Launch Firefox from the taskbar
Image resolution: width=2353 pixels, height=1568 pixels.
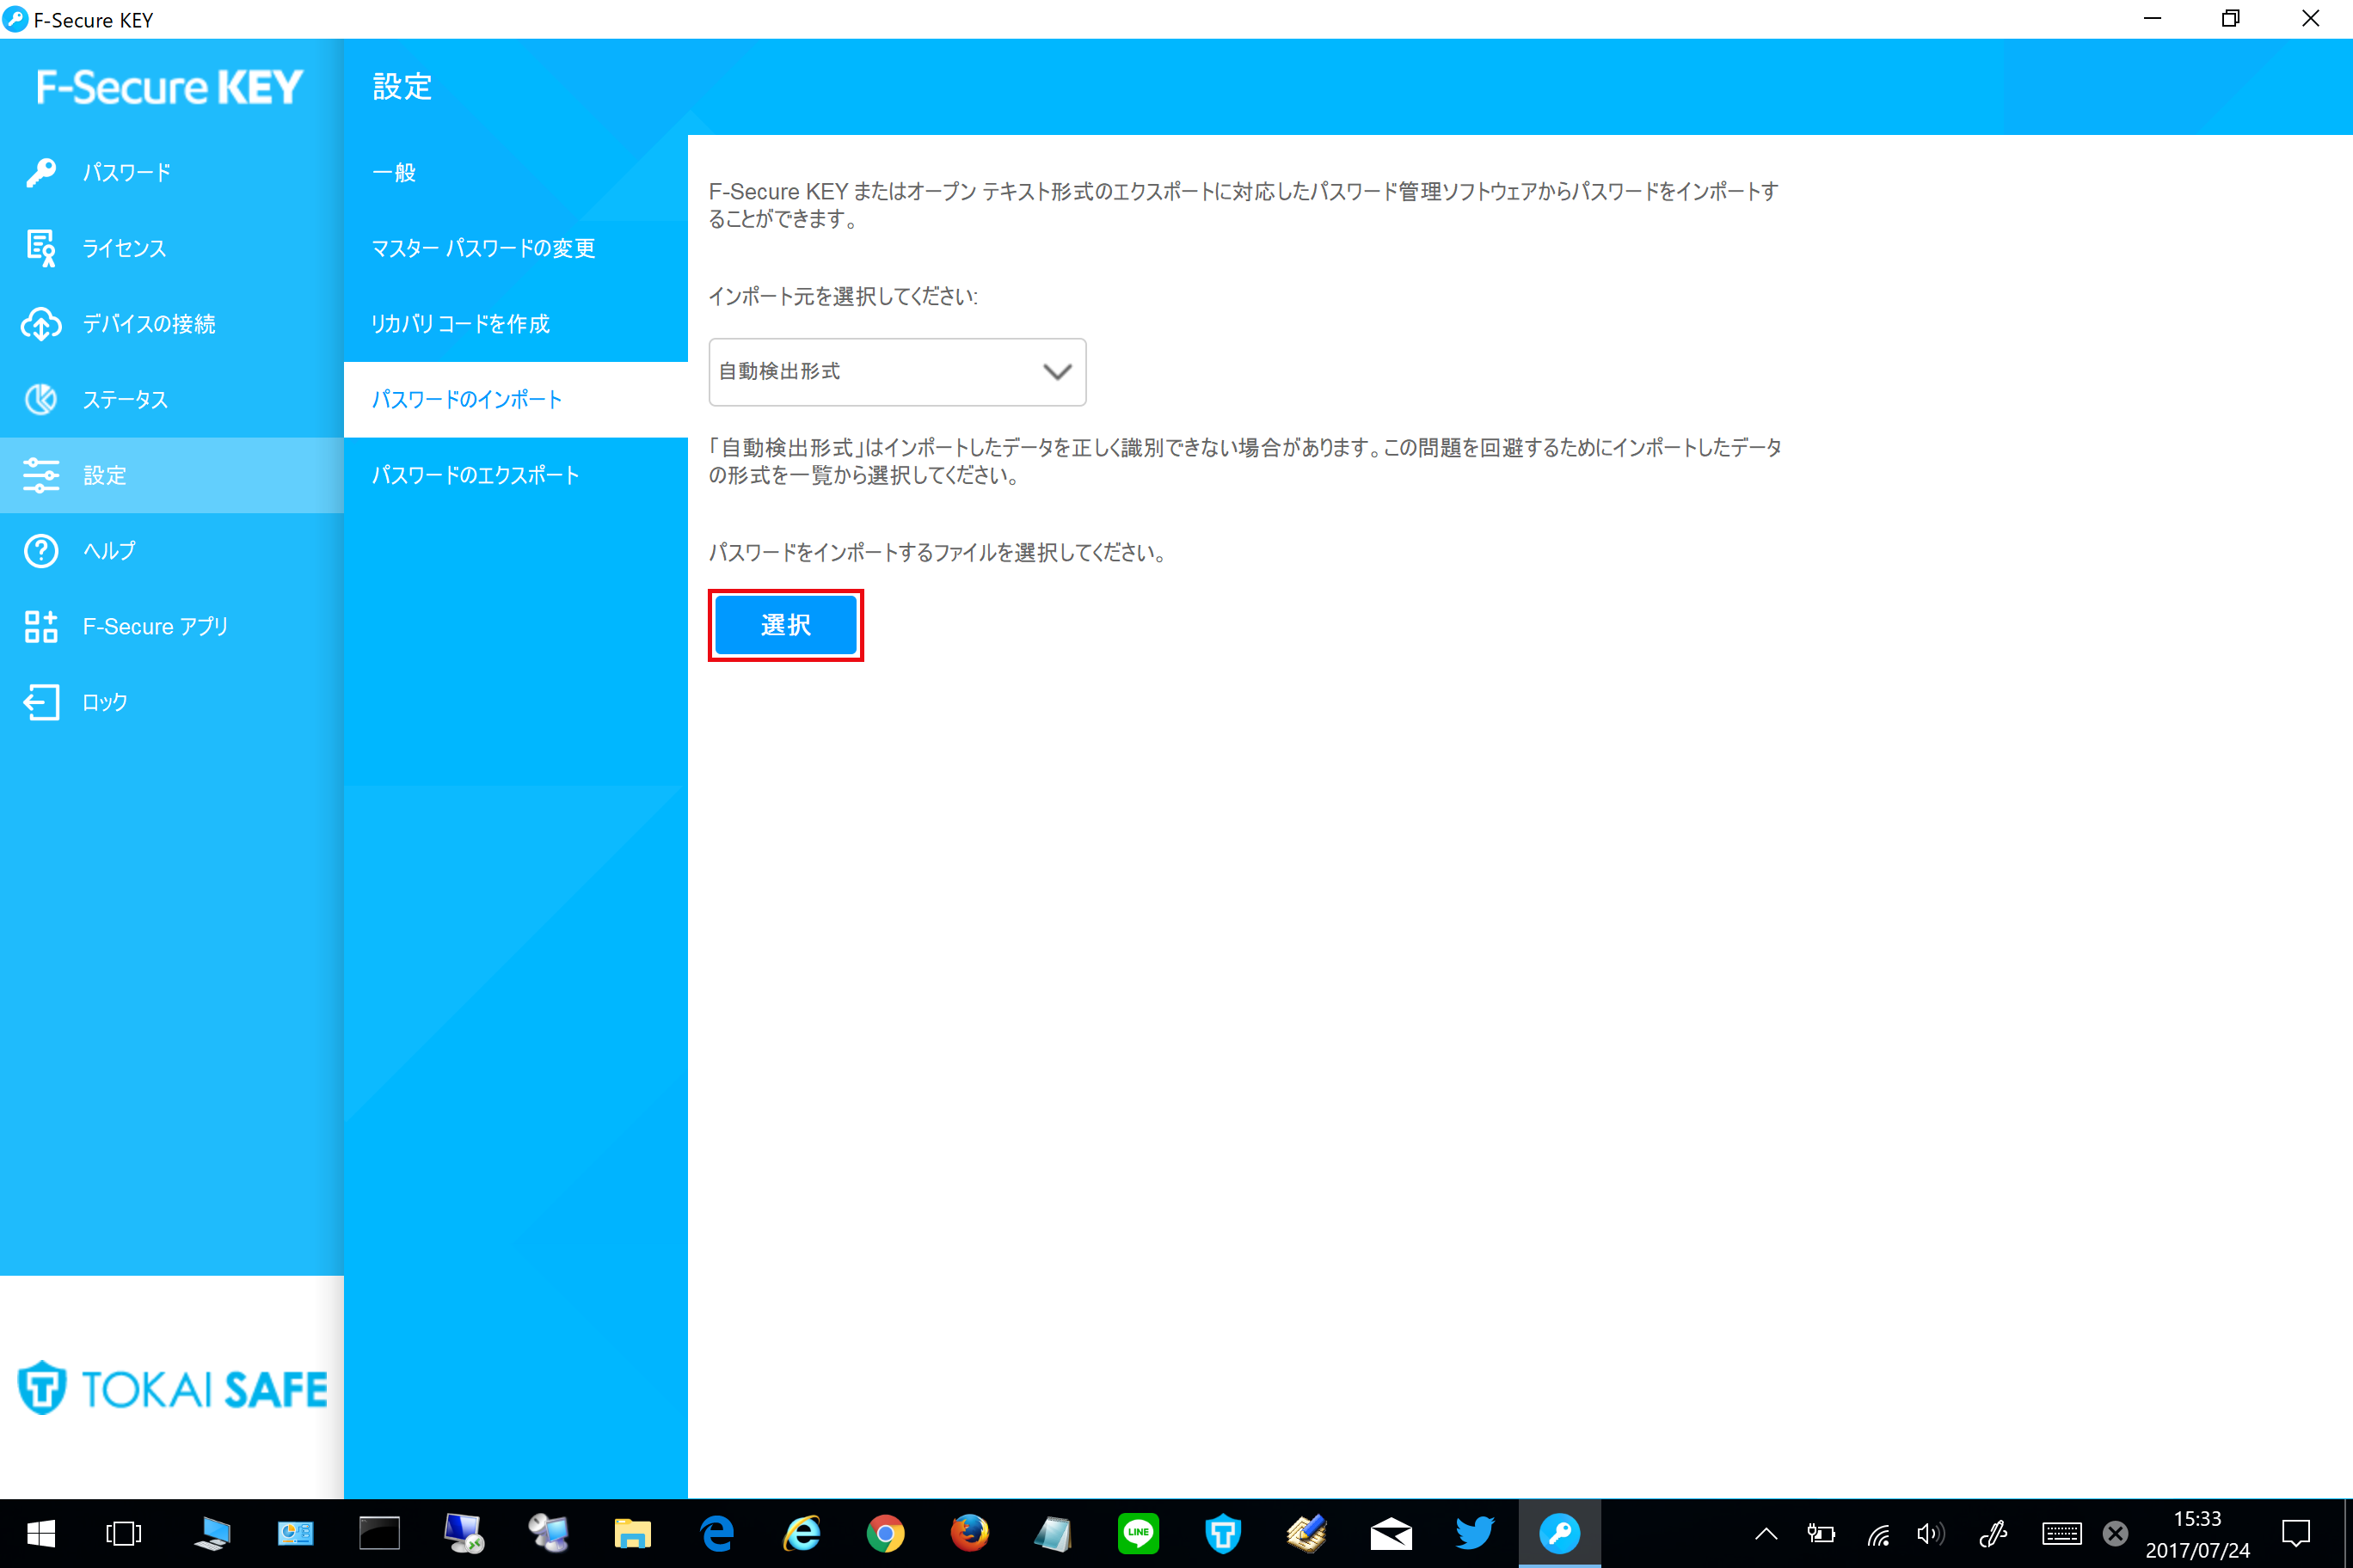969,1534
